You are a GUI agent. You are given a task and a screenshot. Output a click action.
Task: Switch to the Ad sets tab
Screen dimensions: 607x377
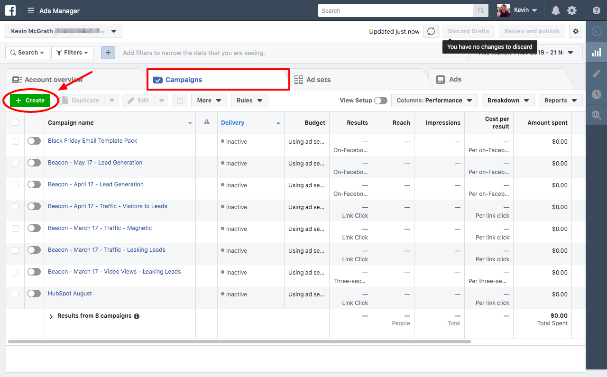tap(318, 80)
